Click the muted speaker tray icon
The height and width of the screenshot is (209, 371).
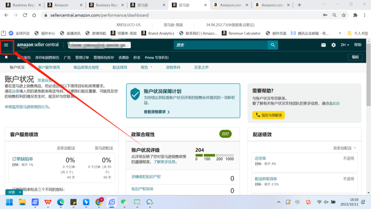coord(326,202)
